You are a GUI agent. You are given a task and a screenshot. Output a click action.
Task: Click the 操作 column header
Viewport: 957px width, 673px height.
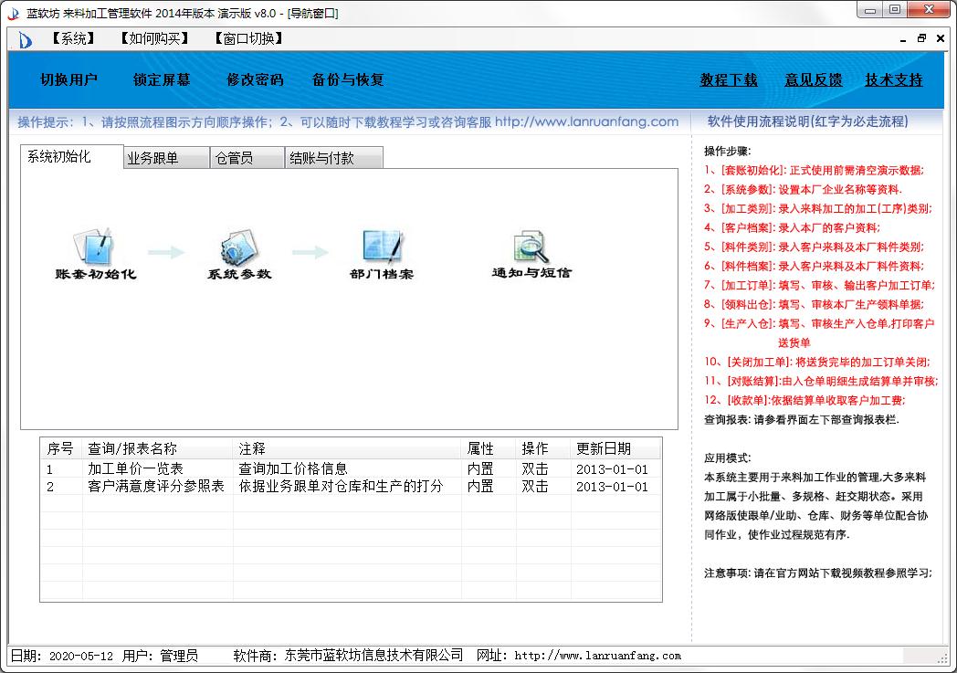pyautogui.click(x=543, y=448)
